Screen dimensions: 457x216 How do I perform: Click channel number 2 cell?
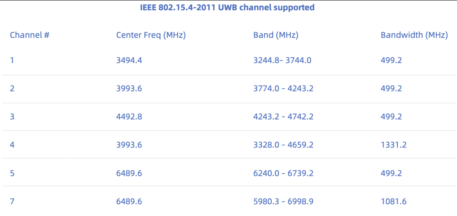click(x=12, y=89)
